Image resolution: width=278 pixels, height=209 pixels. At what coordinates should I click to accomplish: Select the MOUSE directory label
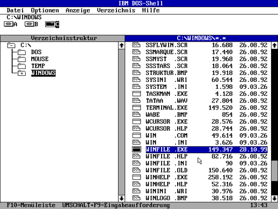click(40, 59)
